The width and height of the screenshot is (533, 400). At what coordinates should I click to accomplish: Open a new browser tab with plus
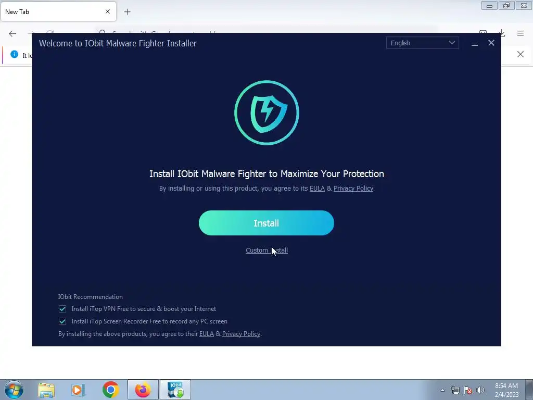coord(128,12)
